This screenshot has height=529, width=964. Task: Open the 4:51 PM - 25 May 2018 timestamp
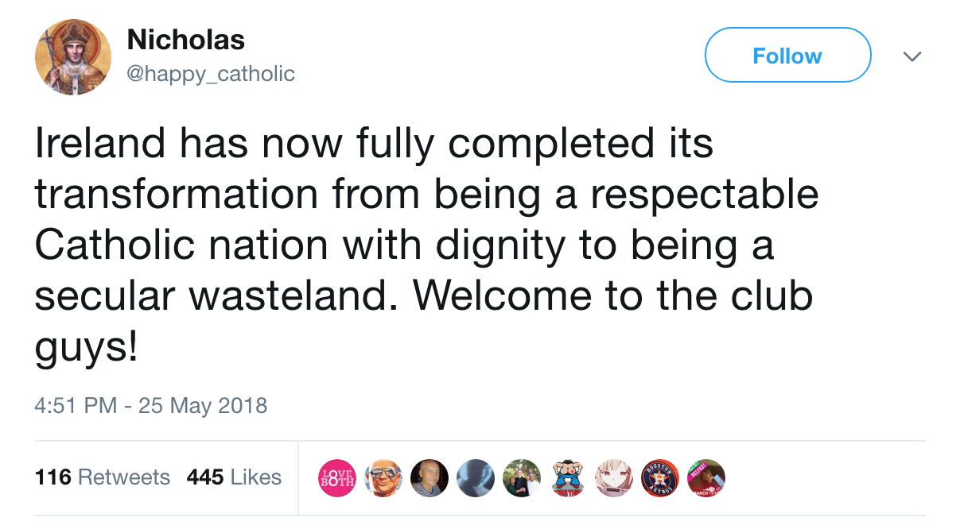pyautogui.click(x=151, y=406)
